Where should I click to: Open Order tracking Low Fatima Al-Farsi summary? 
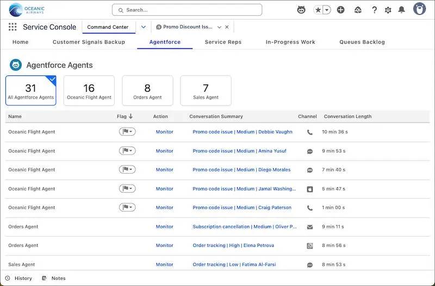234,264
